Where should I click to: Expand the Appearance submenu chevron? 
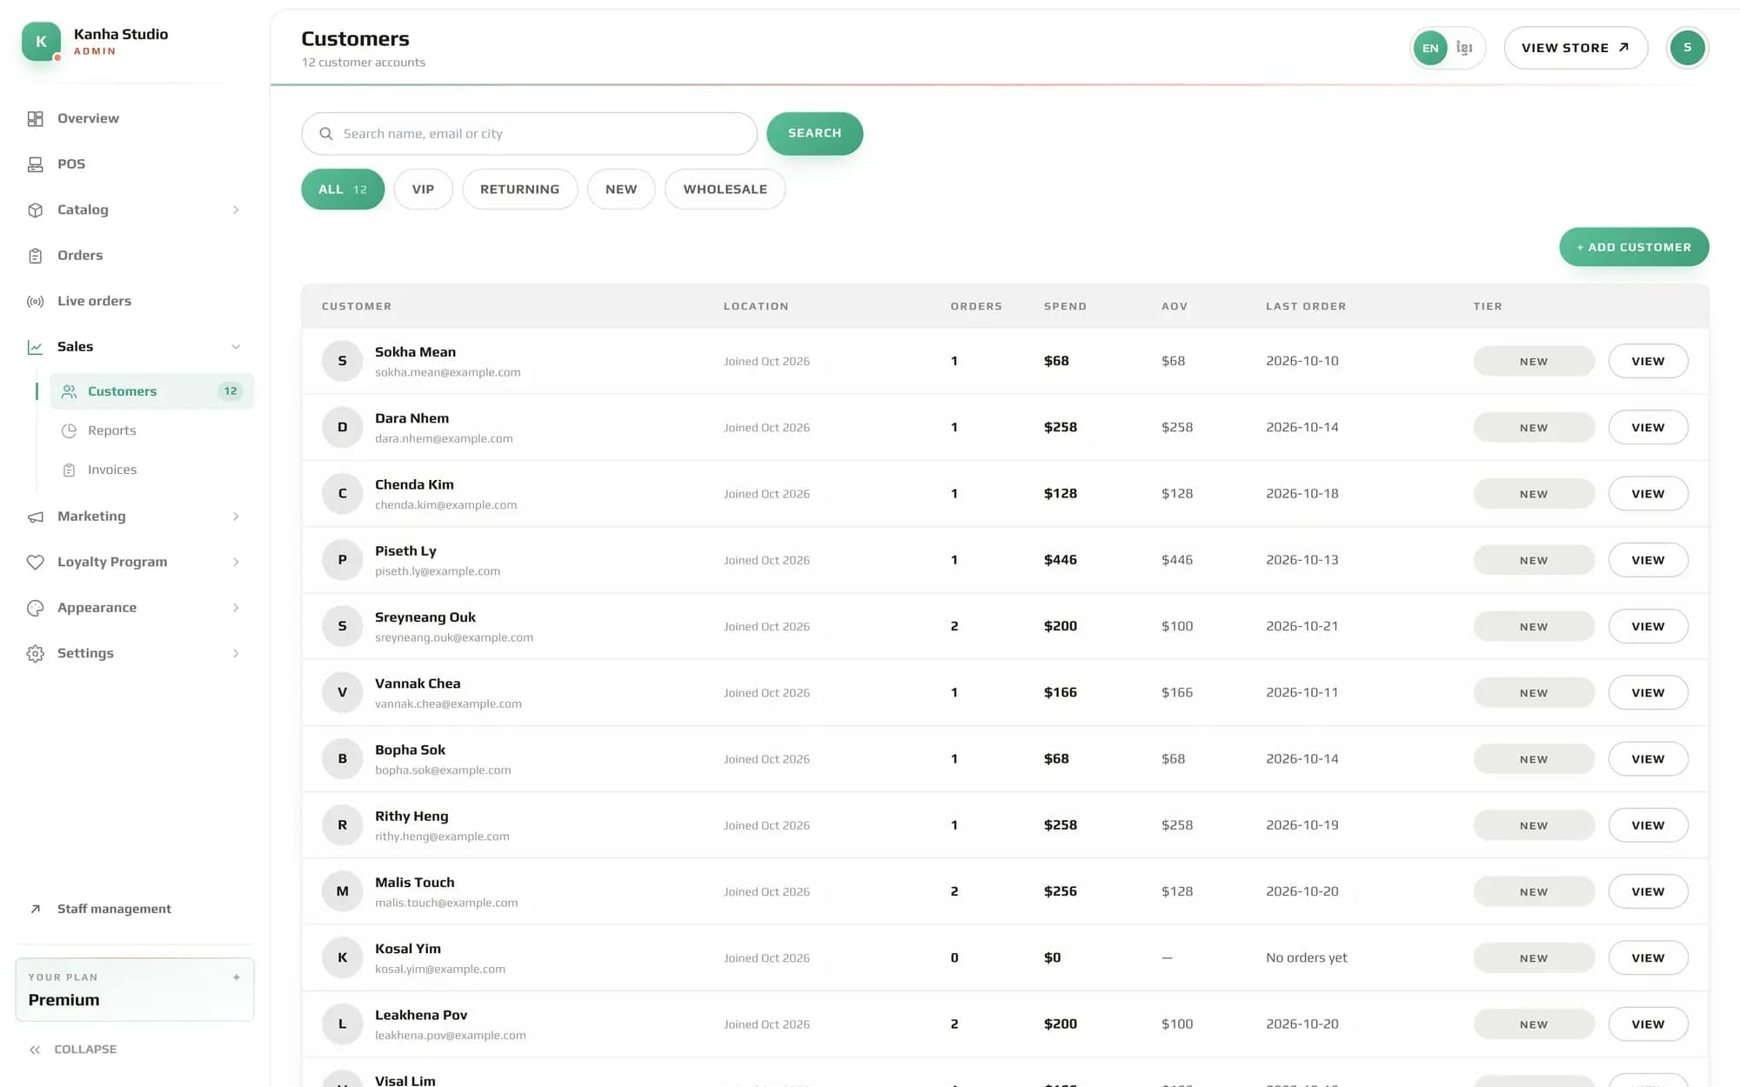[236, 608]
